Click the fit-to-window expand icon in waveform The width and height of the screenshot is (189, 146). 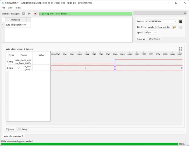tap(180, 49)
